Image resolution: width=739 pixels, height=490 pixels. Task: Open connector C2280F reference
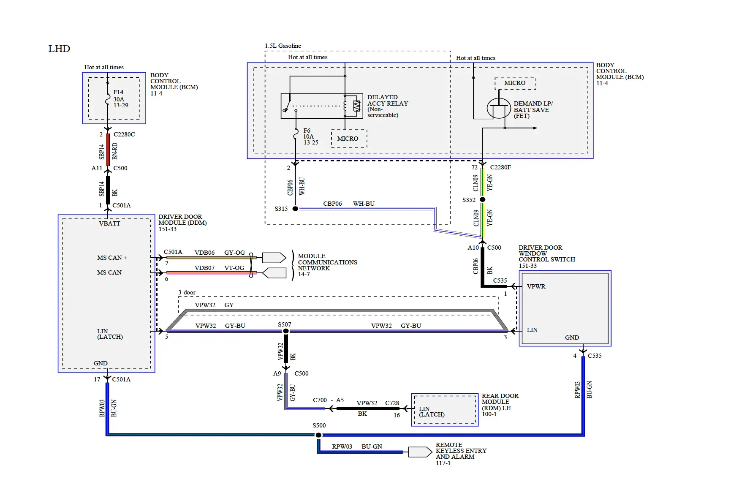coord(500,167)
